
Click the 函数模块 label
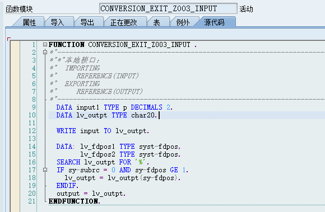19,9
